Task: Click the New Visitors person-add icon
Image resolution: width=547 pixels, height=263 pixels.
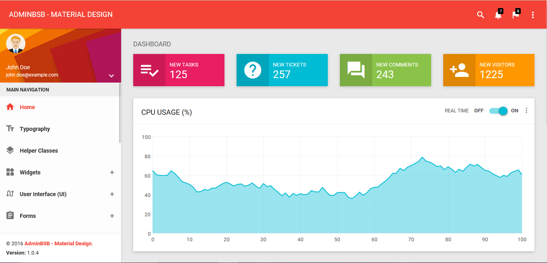Action: pyautogui.click(x=459, y=70)
